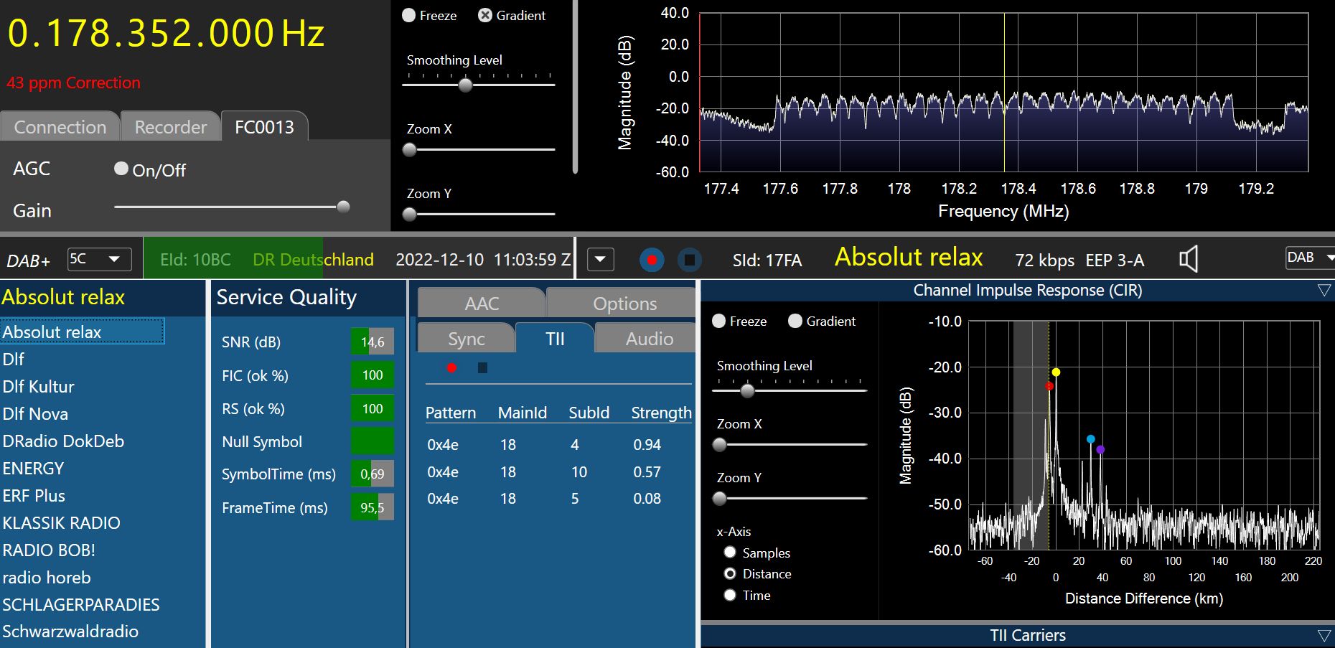Open the dropdown arrow beside the timestamp

pos(601,259)
